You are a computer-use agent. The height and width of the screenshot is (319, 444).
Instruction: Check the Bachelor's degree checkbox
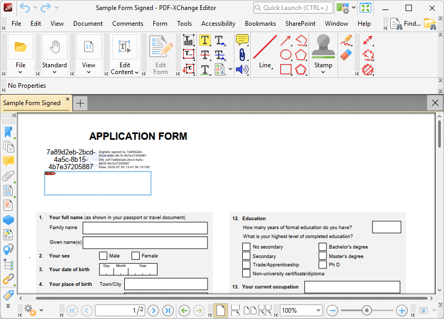322,246
